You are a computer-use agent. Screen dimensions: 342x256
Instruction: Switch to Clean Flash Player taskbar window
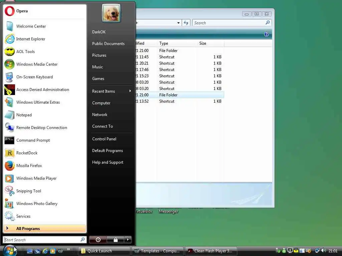coord(211,251)
